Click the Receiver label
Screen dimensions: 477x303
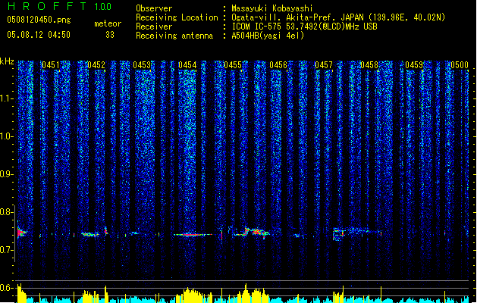pos(154,27)
